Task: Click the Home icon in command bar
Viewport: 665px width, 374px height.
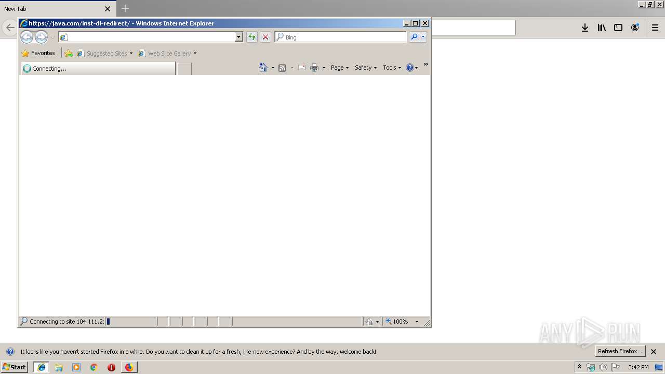Action: [x=263, y=68]
